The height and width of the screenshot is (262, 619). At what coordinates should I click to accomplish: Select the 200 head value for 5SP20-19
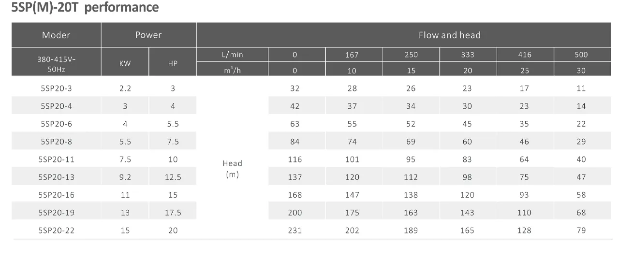coord(295,213)
